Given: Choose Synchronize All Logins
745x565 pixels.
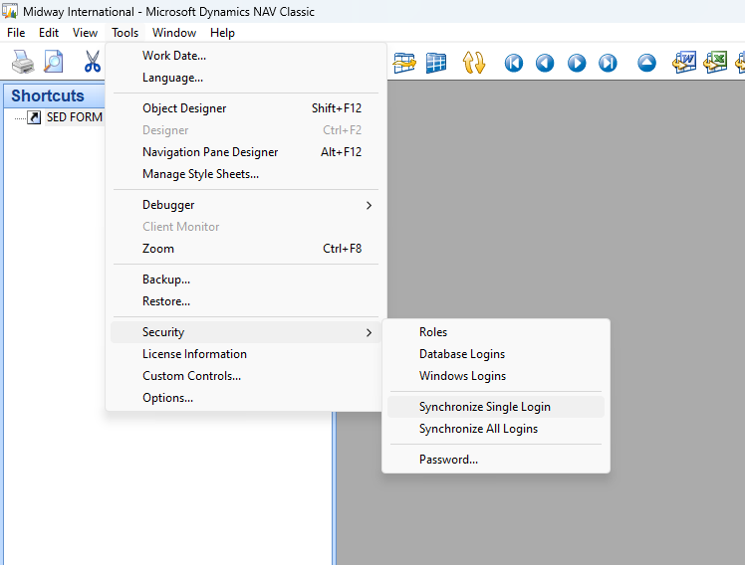Looking at the screenshot, I should [496, 429].
